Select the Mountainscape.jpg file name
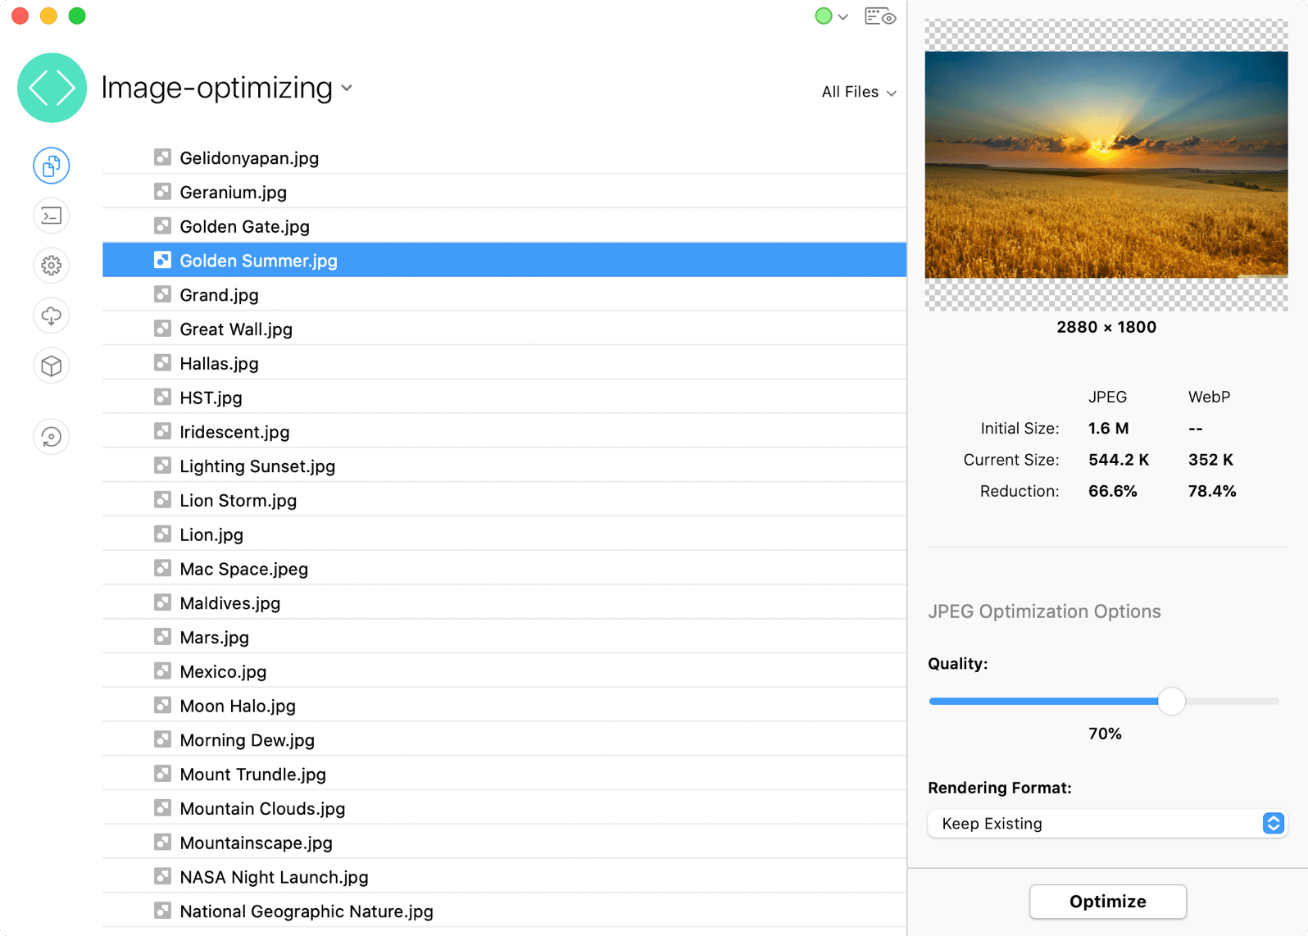 coord(257,843)
